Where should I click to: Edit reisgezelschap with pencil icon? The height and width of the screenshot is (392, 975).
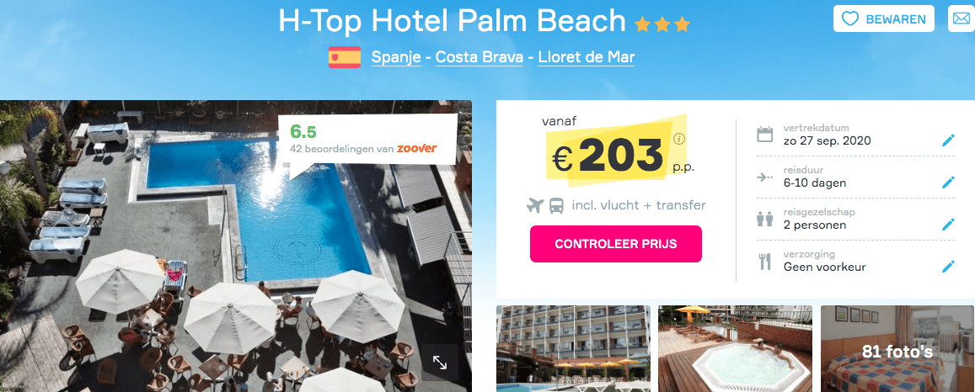[x=948, y=225]
